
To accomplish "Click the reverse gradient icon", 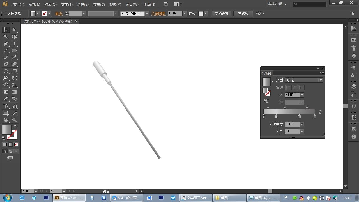I will pyautogui.click(x=266, y=101).
